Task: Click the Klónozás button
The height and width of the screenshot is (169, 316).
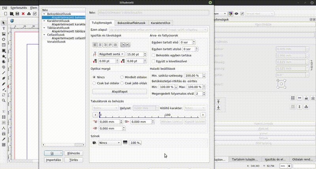Action: 74,153
